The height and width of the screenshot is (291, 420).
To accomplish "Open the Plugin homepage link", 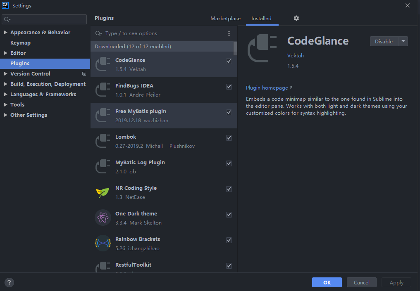I will pos(269,88).
